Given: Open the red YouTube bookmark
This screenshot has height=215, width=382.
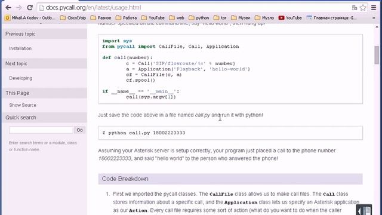Looking at the screenshot, I should pyautogui.click(x=290, y=18).
